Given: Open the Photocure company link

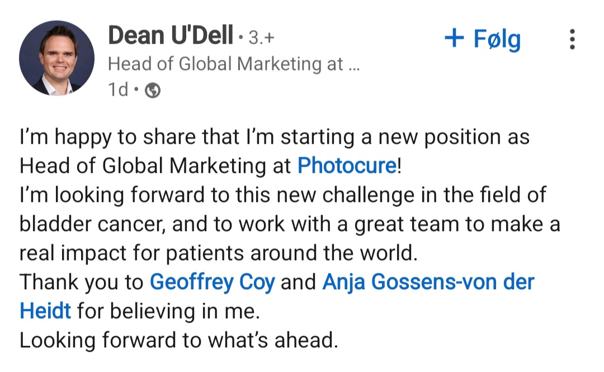Looking at the screenshot, I should tap(347, 166).
